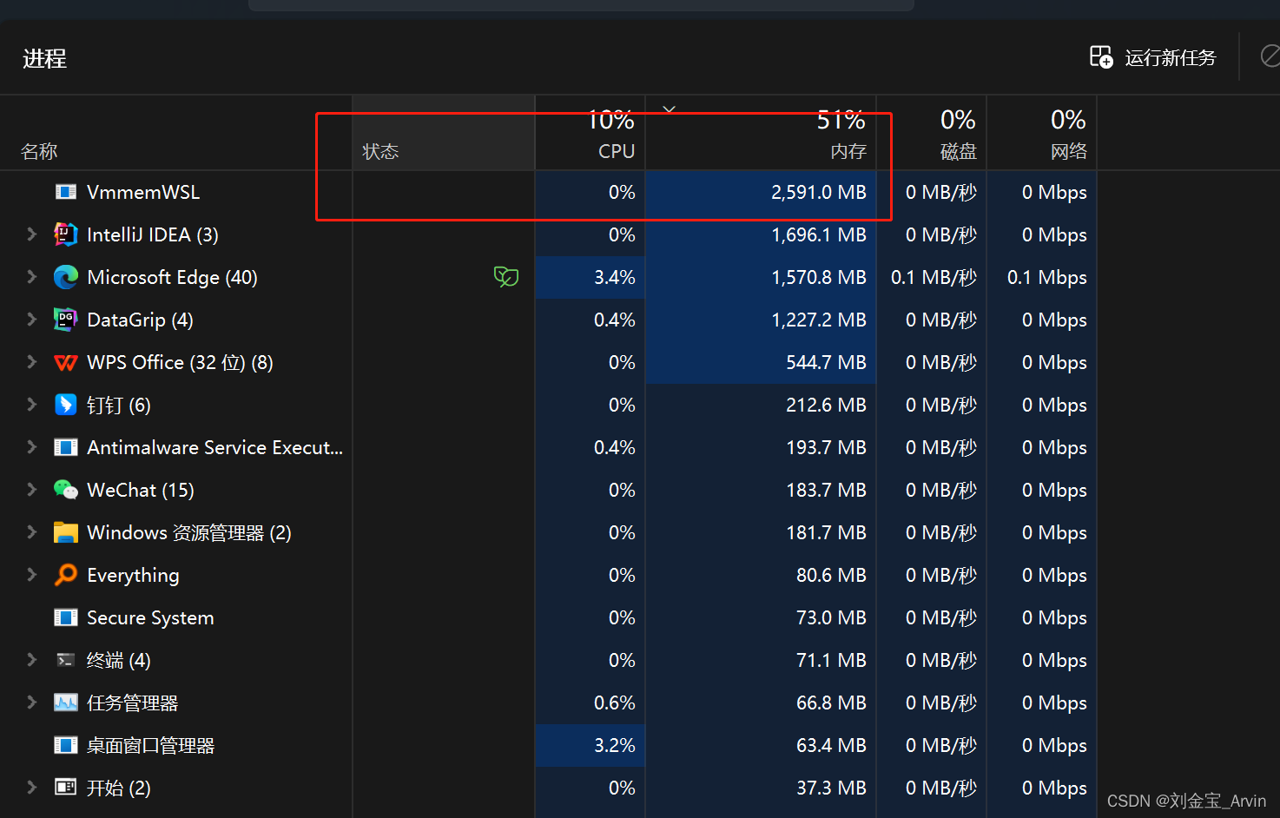Select the 开始 (2) process name
This screenshot has height=818, width=1280.
click(119, 788)
